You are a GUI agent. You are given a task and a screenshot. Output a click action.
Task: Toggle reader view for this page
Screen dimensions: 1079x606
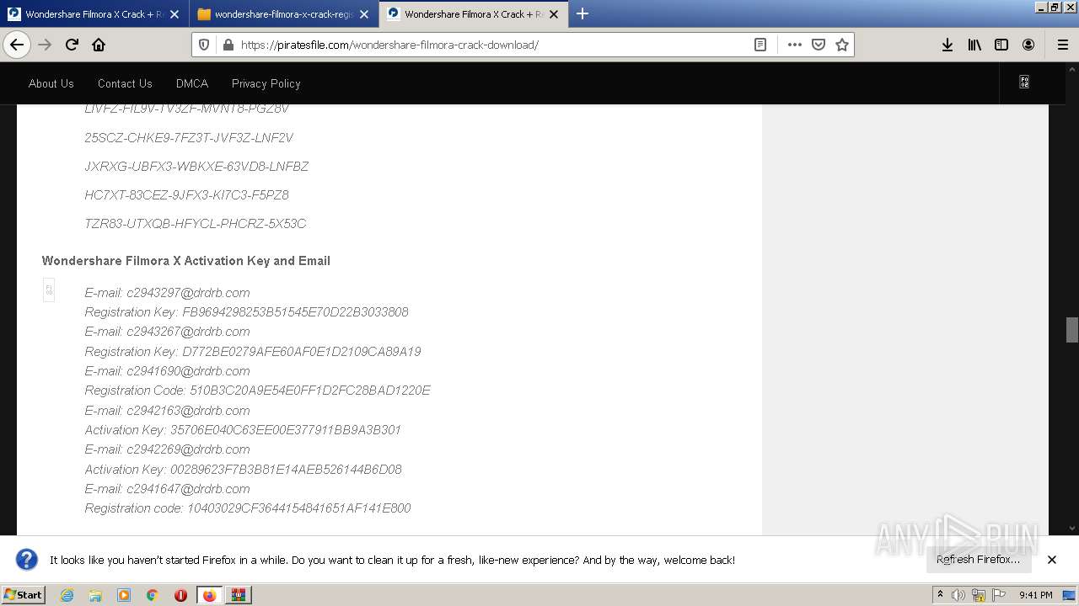point(760,45)
